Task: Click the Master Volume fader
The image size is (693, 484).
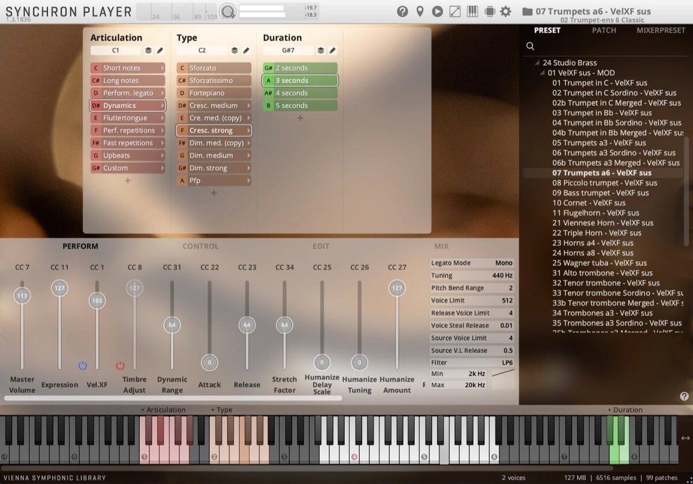Action: coord(23,295)
